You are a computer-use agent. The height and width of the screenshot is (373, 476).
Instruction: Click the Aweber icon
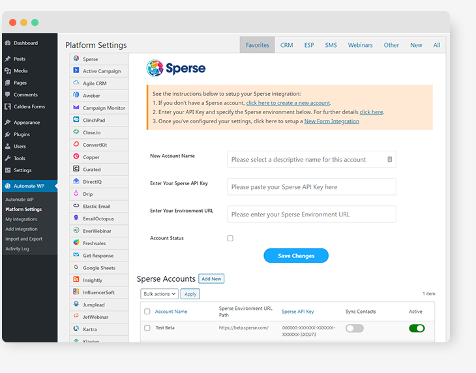[x=76, y=95]
